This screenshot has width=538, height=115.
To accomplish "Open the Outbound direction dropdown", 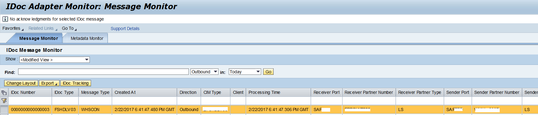I will 204,72.
